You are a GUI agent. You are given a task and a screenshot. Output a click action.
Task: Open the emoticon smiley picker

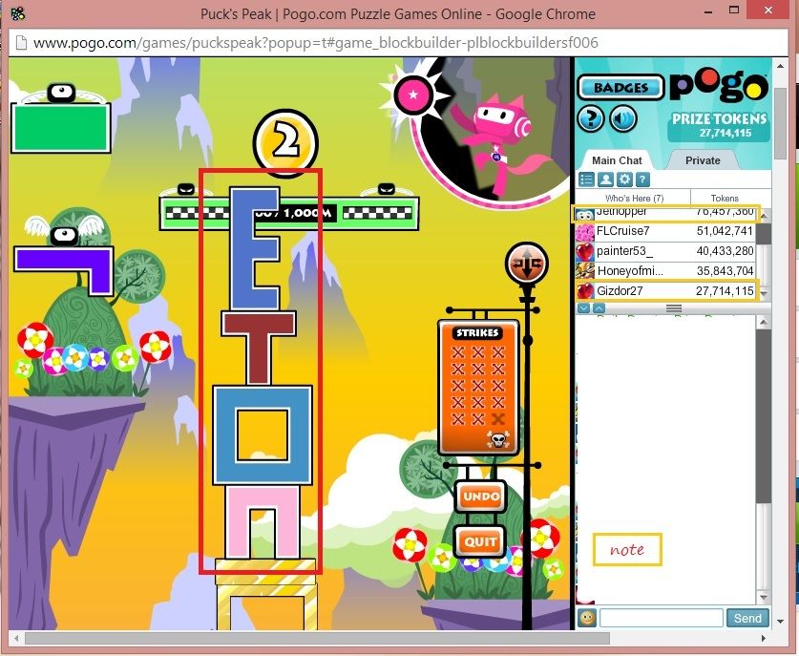click(x=587, y=618)
